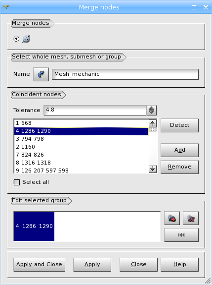Select the group "8 1316 1318" in list
212x285 pixels.
point(82,163)
